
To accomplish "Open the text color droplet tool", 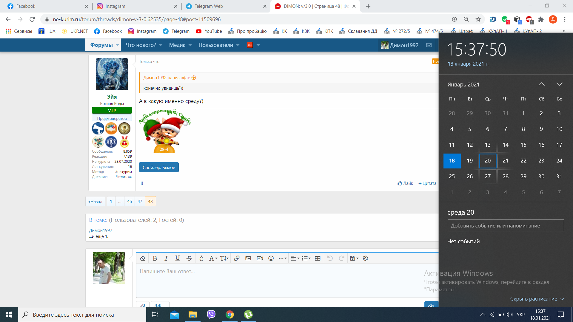I will (x=201, y=258).
